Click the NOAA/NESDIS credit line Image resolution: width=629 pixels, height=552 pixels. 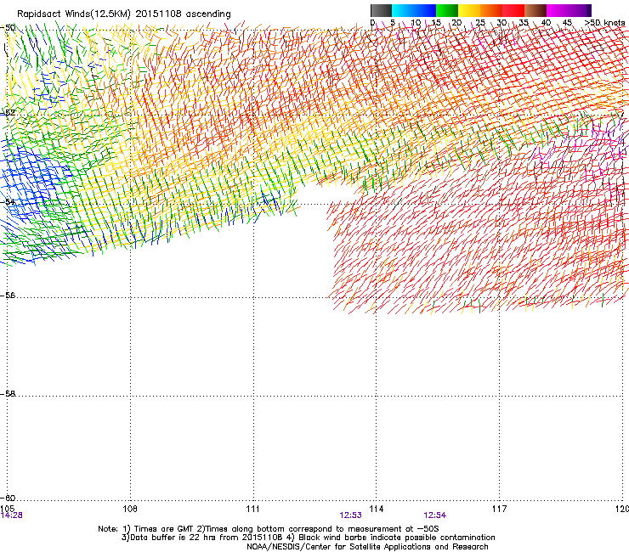coord(367,547)
